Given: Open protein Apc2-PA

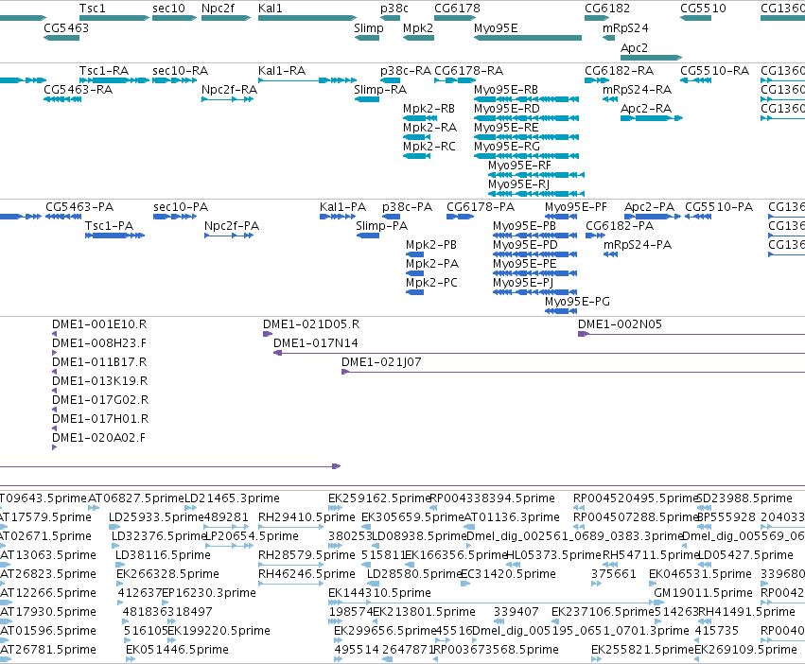Looking at the screenshot, I should coord(650,207).
